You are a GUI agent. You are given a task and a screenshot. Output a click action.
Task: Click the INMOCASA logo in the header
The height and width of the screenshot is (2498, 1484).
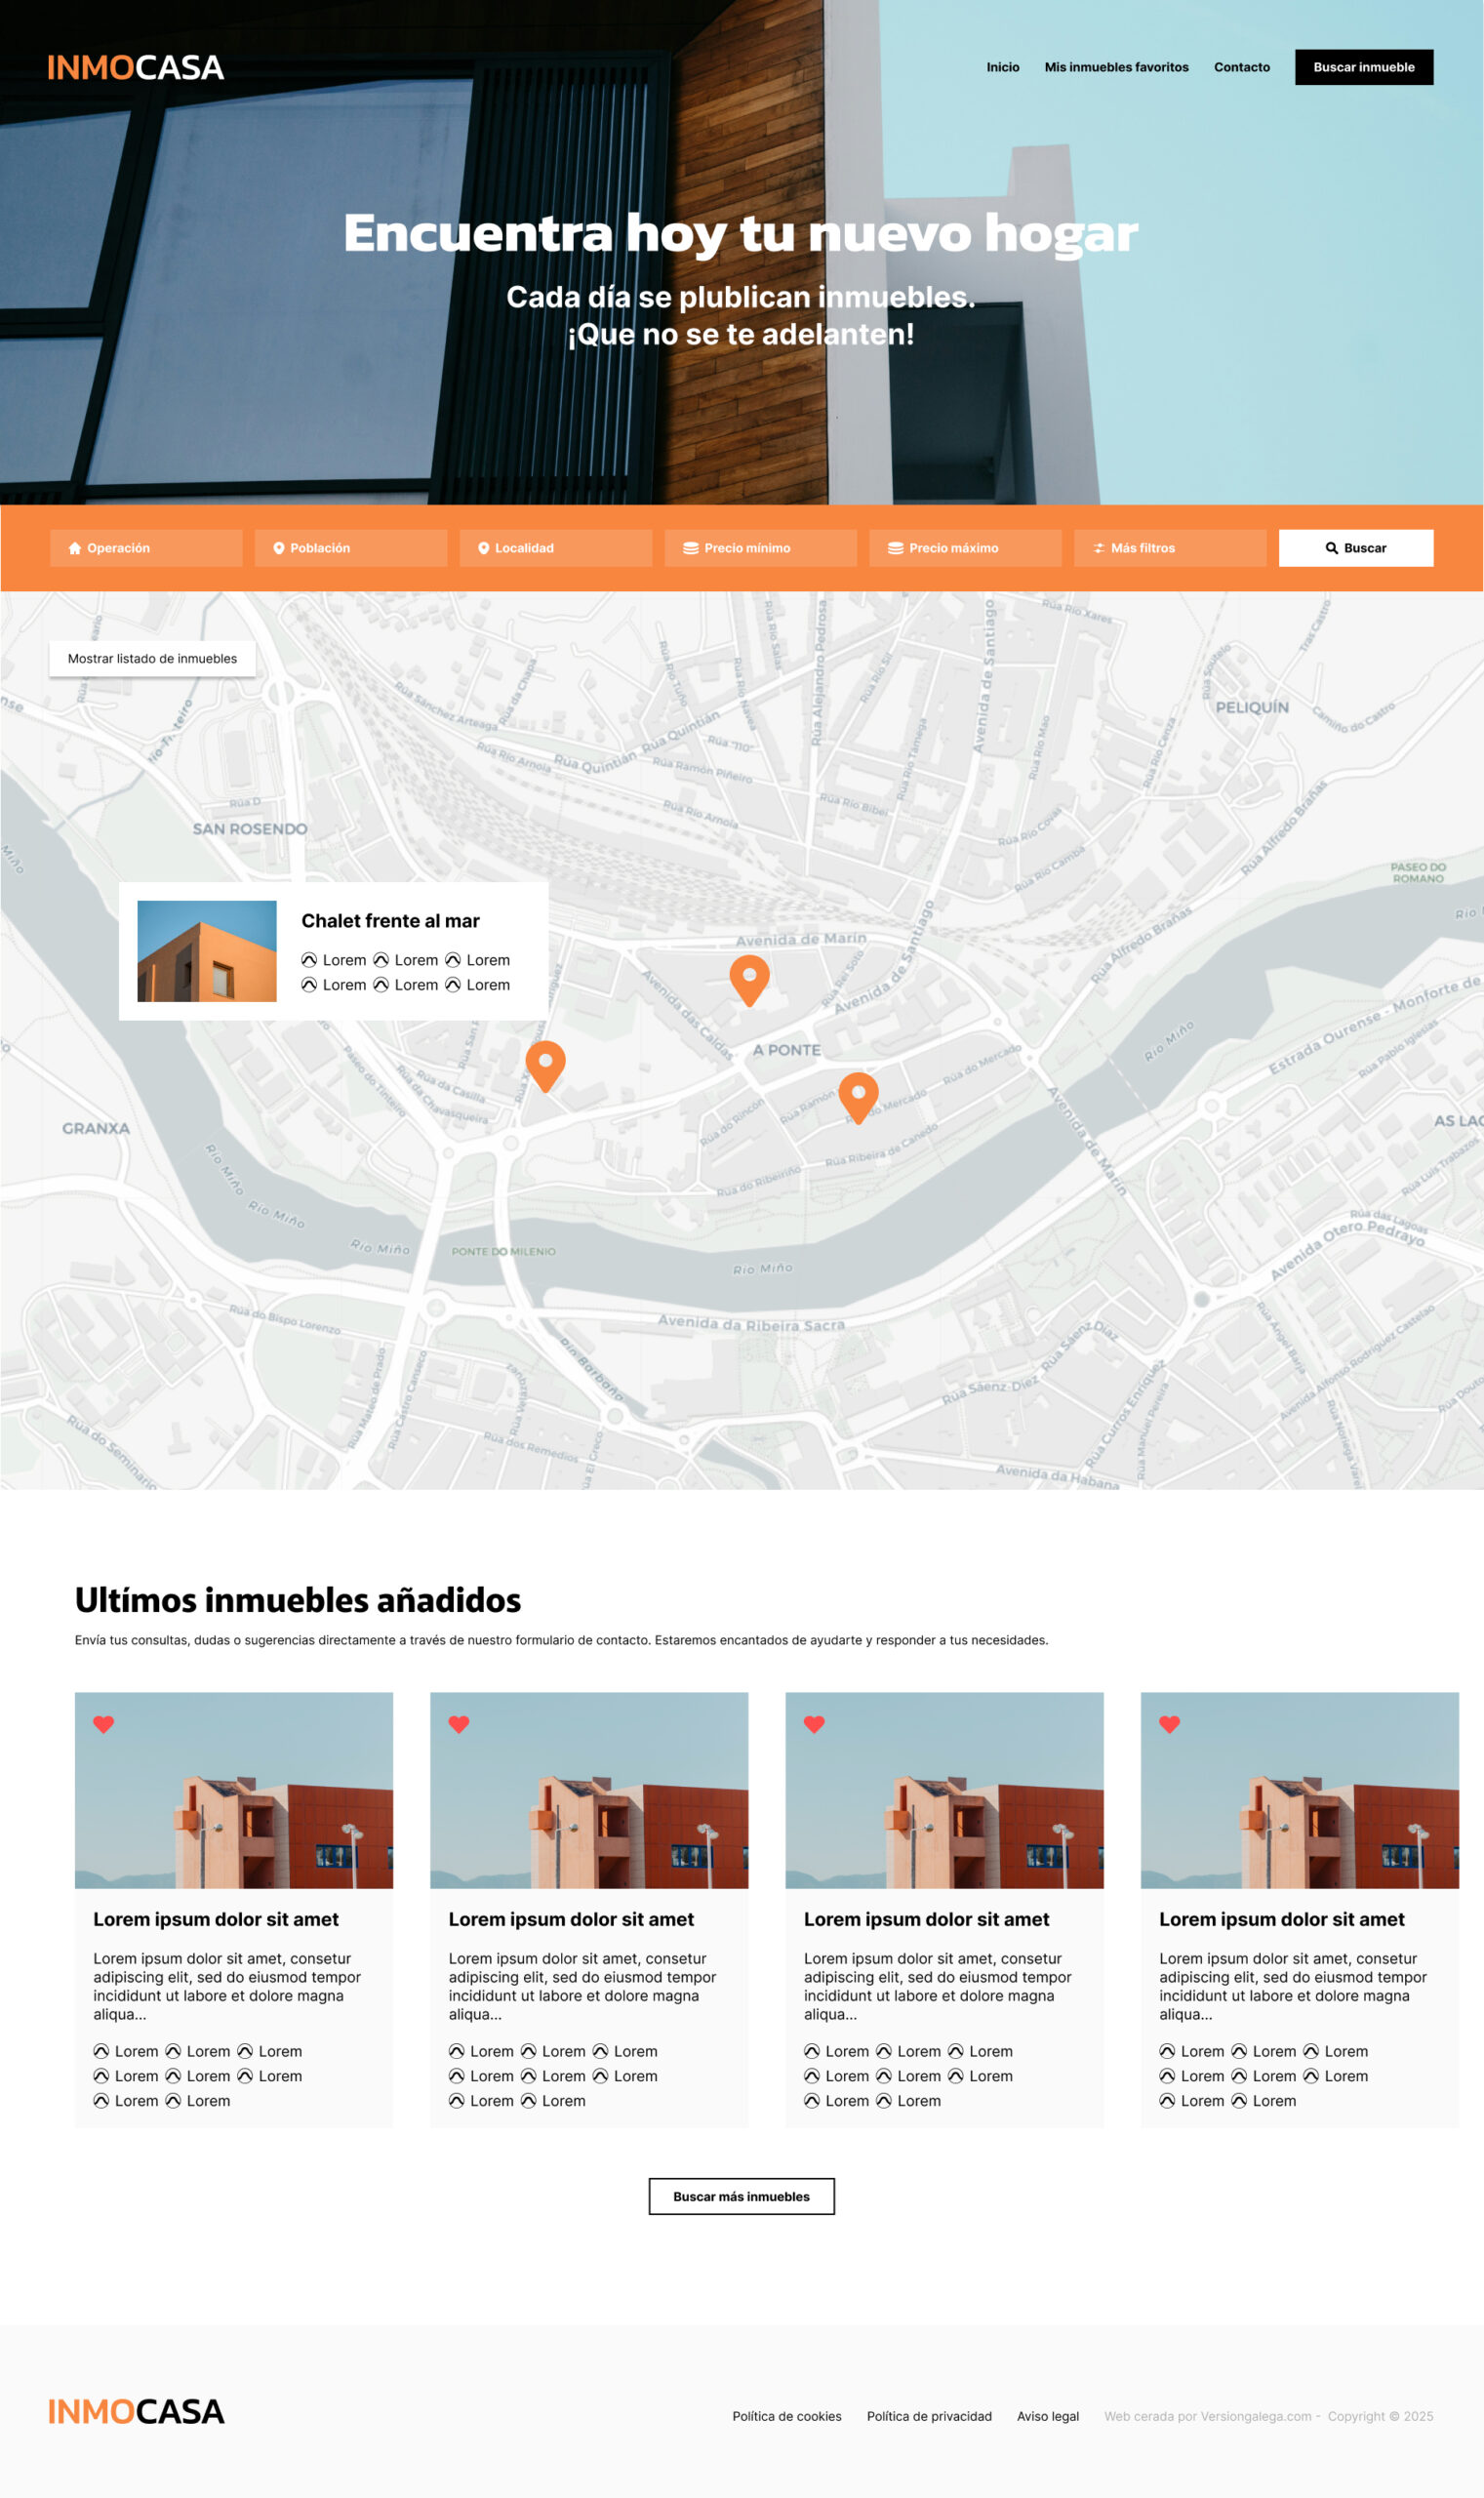click(136, 67)
